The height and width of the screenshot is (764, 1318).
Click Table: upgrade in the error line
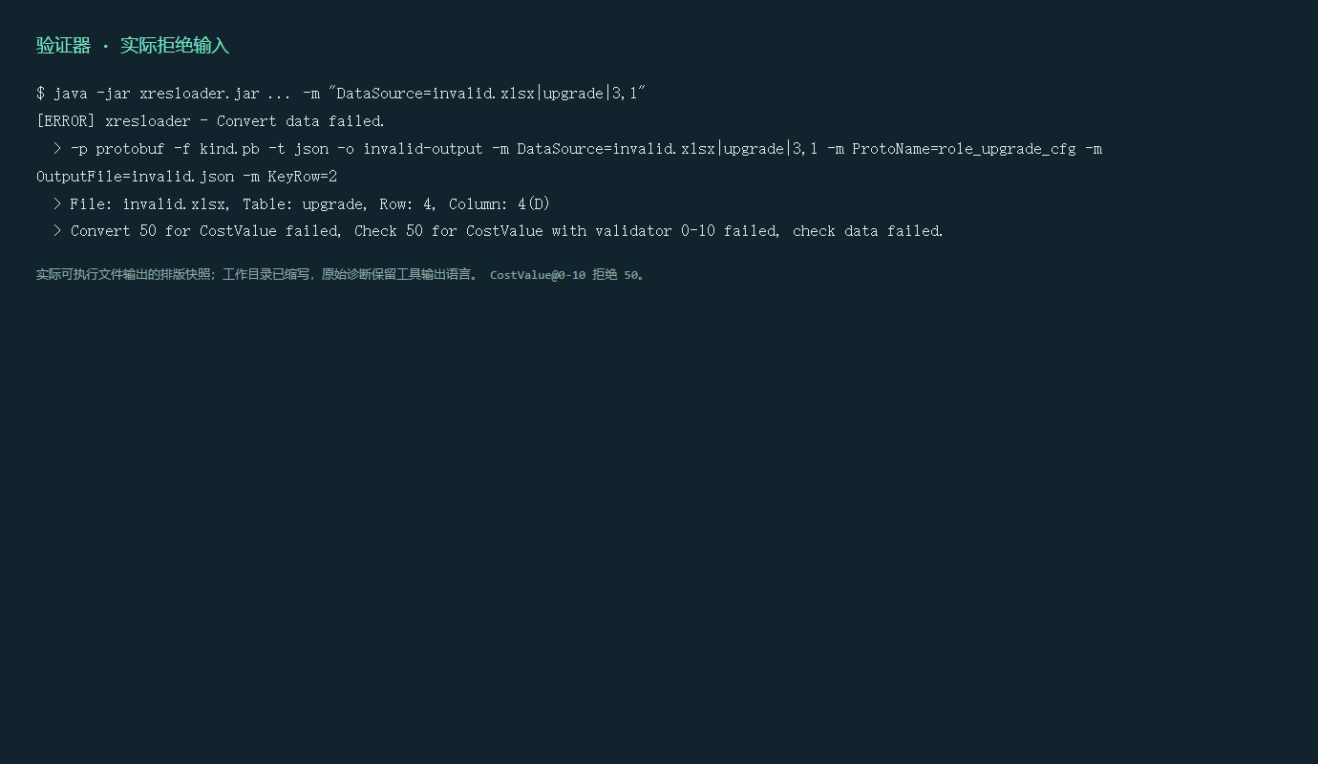coord(303,204)
